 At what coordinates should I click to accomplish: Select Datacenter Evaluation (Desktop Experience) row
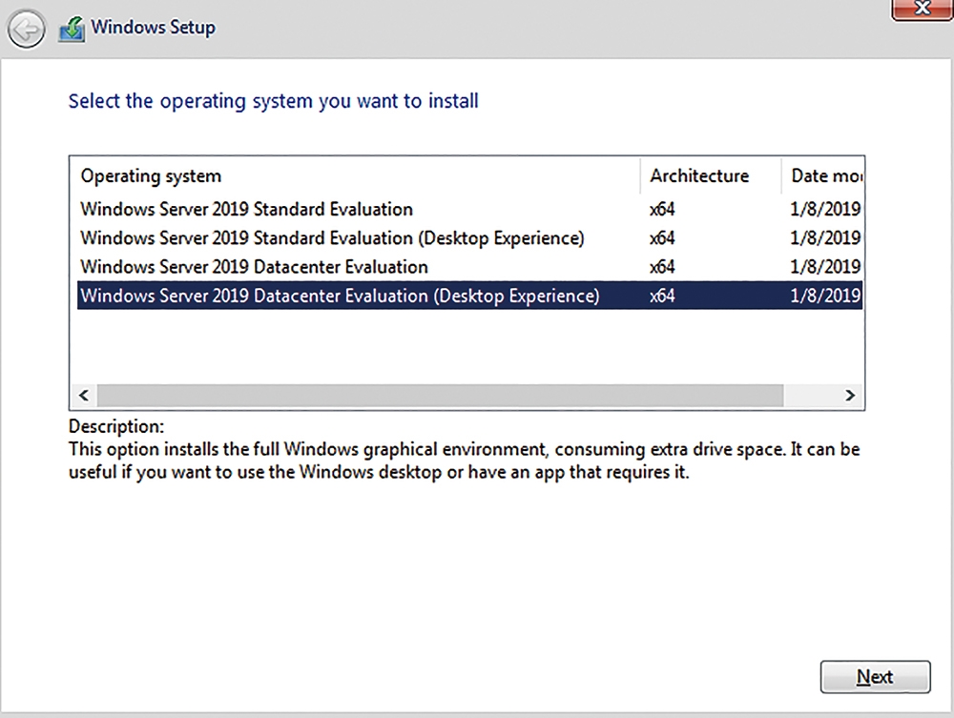click(469, 296)
